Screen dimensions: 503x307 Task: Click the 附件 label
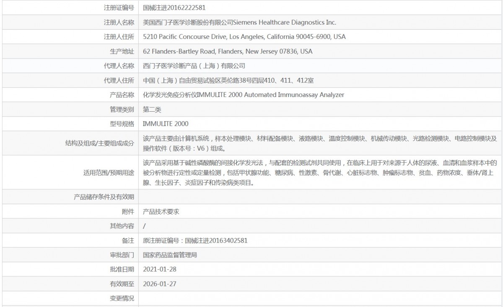point(128,211)
